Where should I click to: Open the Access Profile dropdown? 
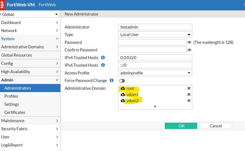(x=155, y=73)
